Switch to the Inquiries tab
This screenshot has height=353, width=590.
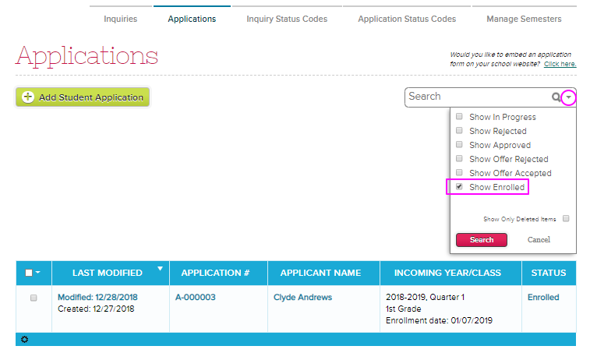click(x=120, y=19)
